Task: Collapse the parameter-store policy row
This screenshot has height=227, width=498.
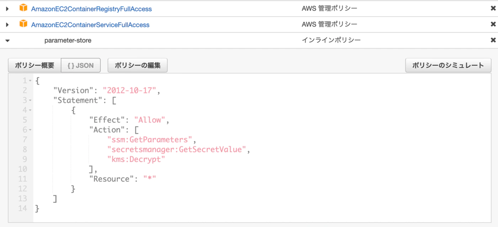Action: pyautogui.click(x=7, y=41)
